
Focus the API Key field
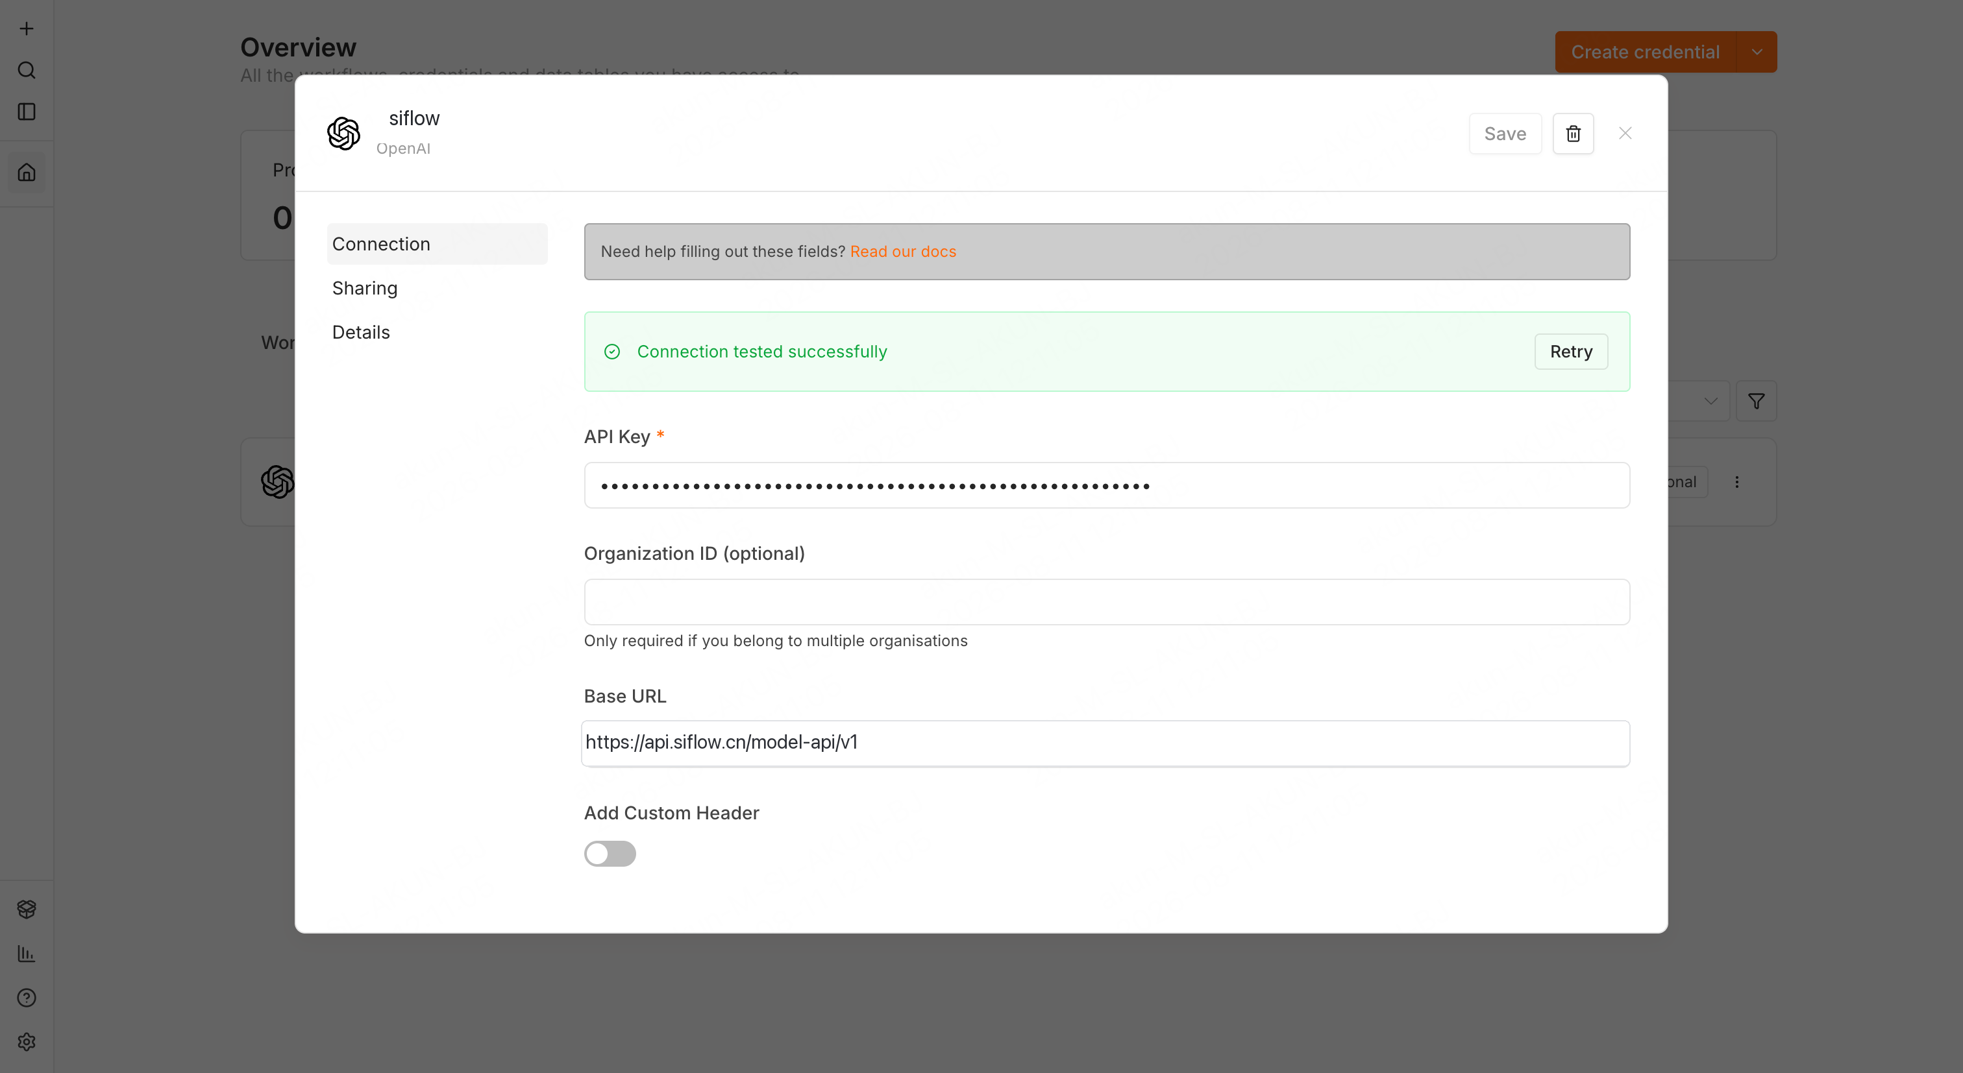pyautogui.click(x=1107, y=485)
